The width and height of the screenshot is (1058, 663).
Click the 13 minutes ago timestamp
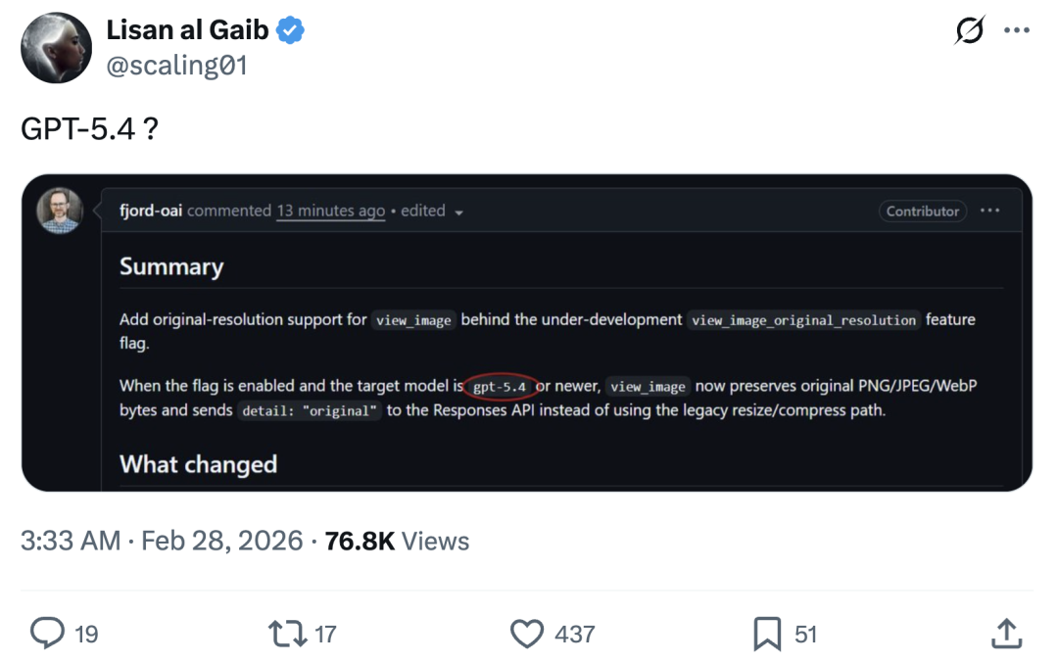(x=330, y=211)
